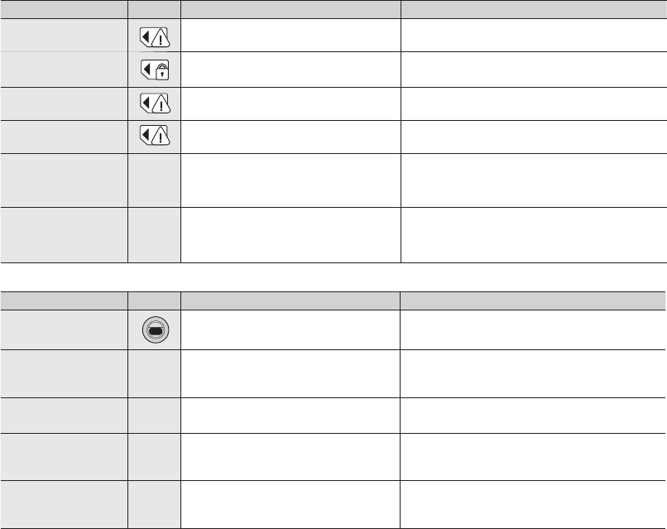Viewport: 667px width, 529px height.
Task: Click white cell immediately right of locked card icon
Action: click(x=290, y=70)
